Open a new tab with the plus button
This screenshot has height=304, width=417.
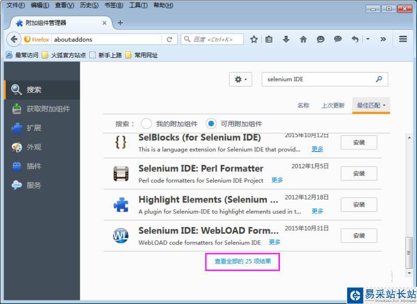point(120,23)
